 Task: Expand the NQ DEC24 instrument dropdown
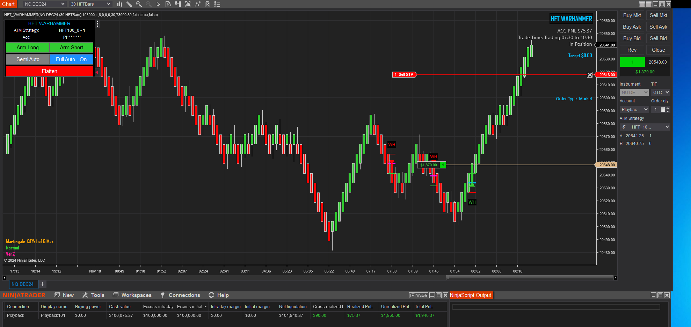point(45,4)
